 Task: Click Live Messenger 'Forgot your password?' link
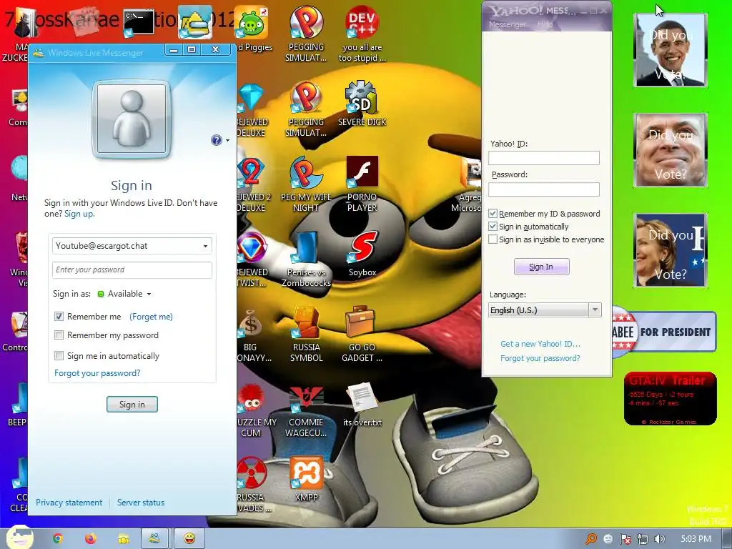[97, 373]
